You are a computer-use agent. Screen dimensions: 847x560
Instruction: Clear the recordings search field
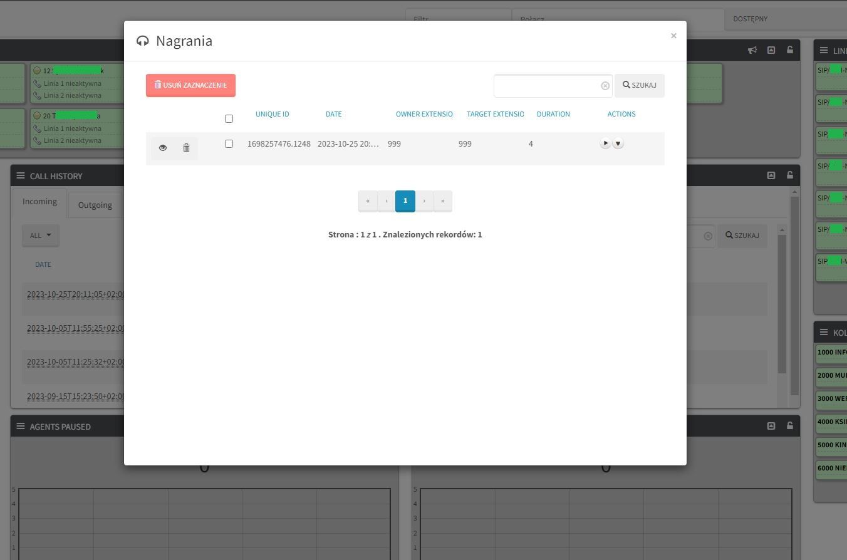click(605, 86)
